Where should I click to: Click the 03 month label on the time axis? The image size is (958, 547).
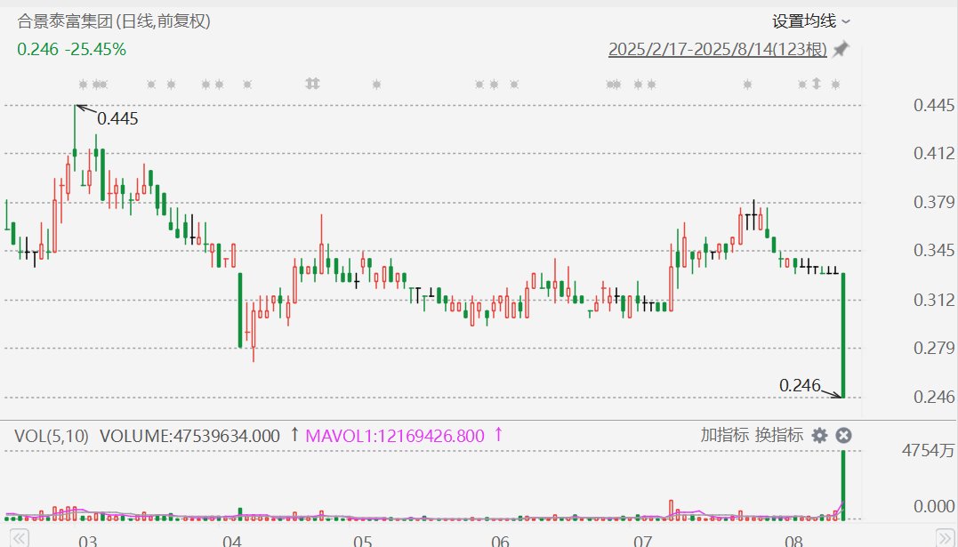(x=88, y=541)
